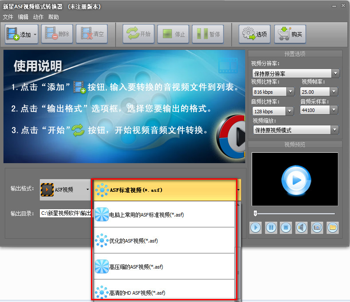Minimize the converter window
The height and width of the screenshot is (302, 350).
[x=334, y=6]
